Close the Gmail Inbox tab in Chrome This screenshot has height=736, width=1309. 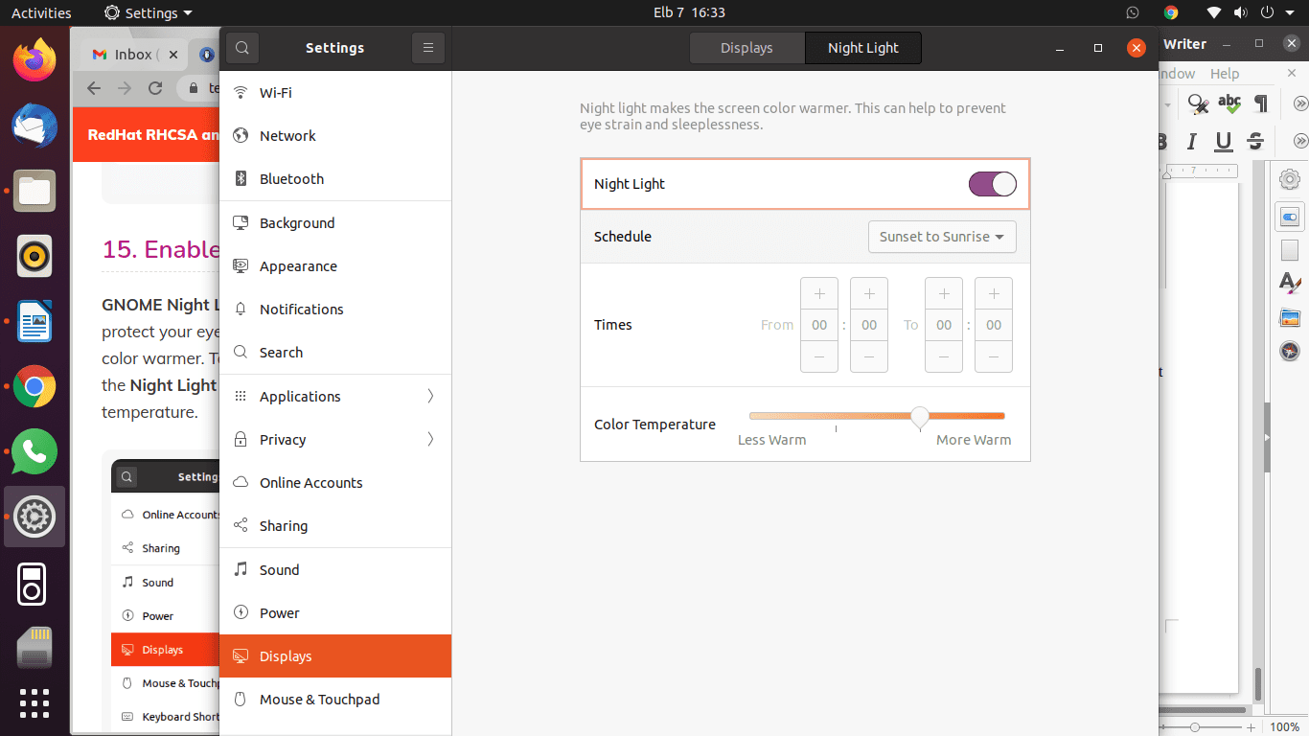tap(174, 55)
